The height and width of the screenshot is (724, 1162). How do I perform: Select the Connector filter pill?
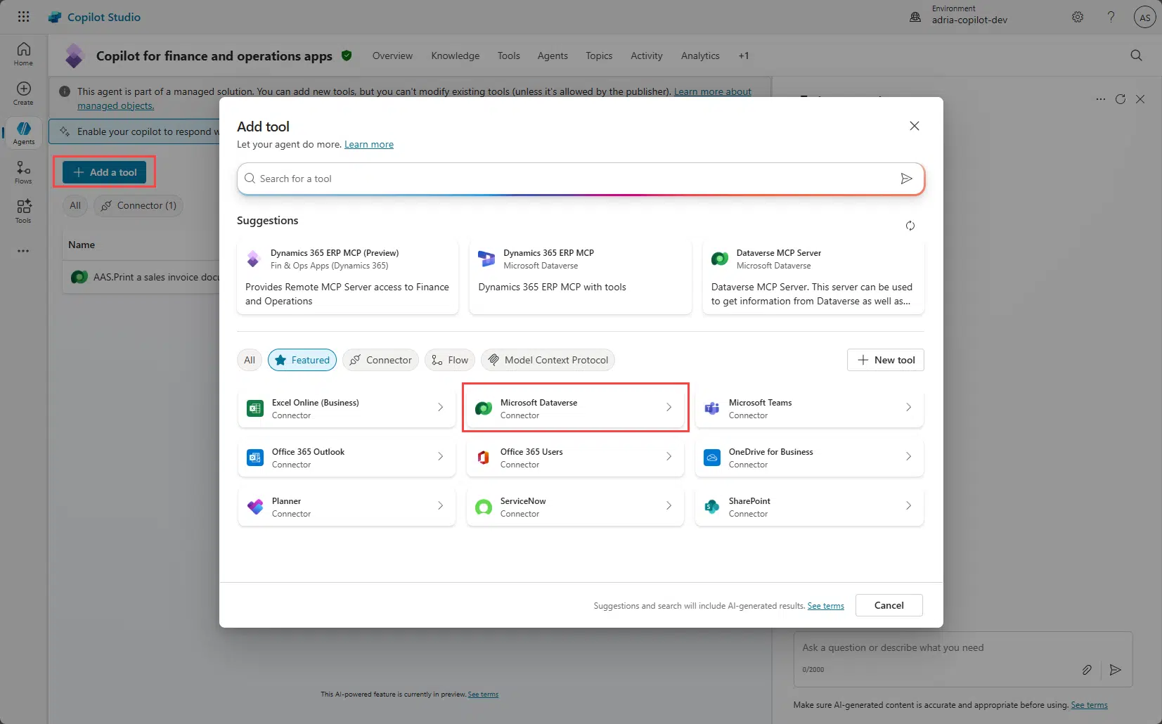380,359
